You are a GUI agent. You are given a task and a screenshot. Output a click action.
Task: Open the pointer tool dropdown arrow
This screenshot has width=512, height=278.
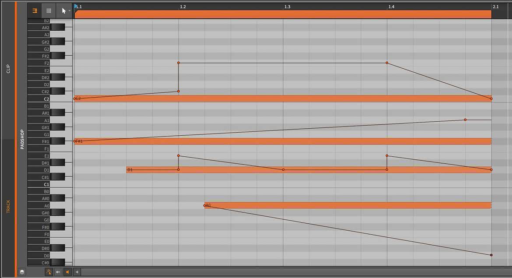[x=69, y=11]
